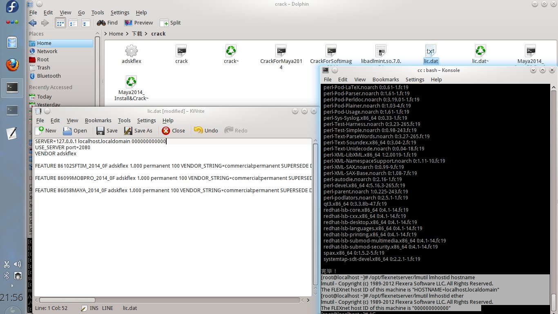Switch Dolphin to Compact view mode
558x314 pixels.
pyautogui.click(x=73, y=23)
